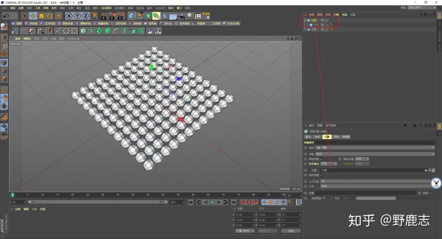The height and width of the screenshot is (239, 442).
Task: Click the timeline frame 0 green marker
Action: [x=12, y=195]
